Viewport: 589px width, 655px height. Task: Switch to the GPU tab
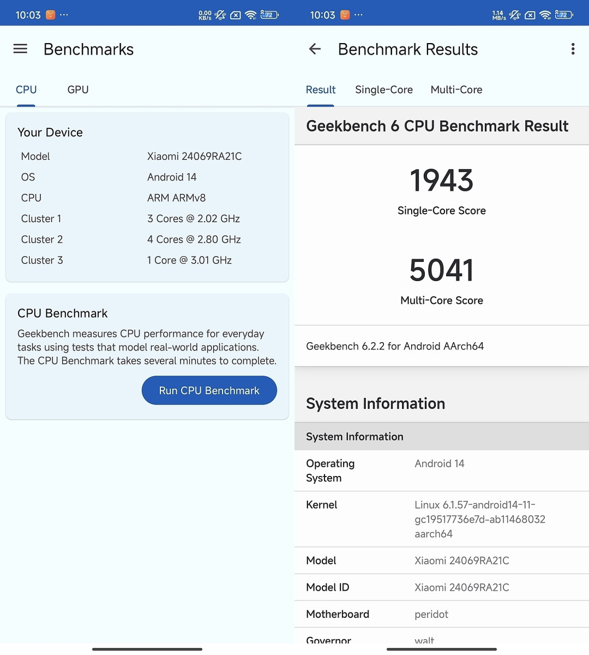pos(78,90)
